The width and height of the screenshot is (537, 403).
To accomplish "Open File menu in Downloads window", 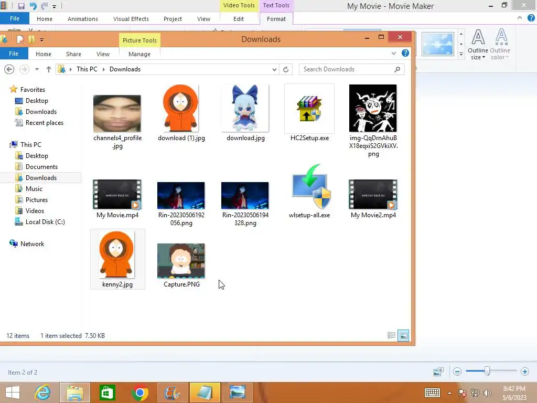I will pos(14,54).
